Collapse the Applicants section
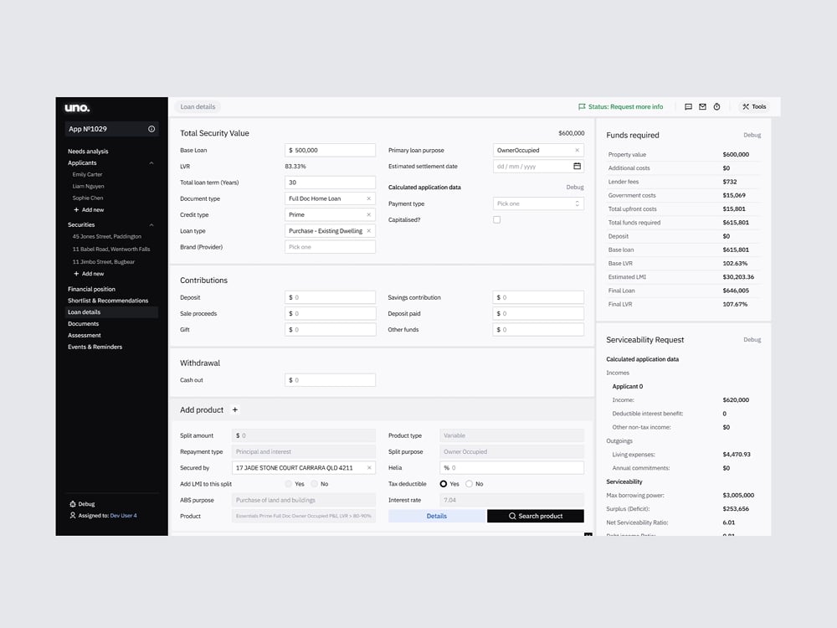The width and height of the screenshot is (837, 628). [x=151, y=163]
